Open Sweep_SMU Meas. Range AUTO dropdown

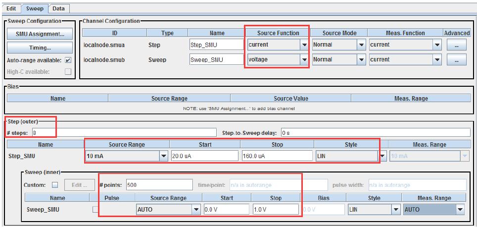pyautogui.click(x=460, y=210)
